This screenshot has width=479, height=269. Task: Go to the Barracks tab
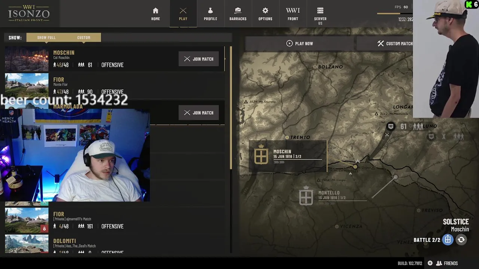pos(238,14)
